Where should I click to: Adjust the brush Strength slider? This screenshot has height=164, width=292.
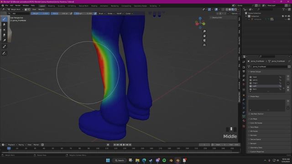point(84,13)
